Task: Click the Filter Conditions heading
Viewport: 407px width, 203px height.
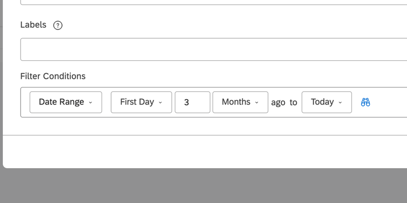Action: point(53,76)
